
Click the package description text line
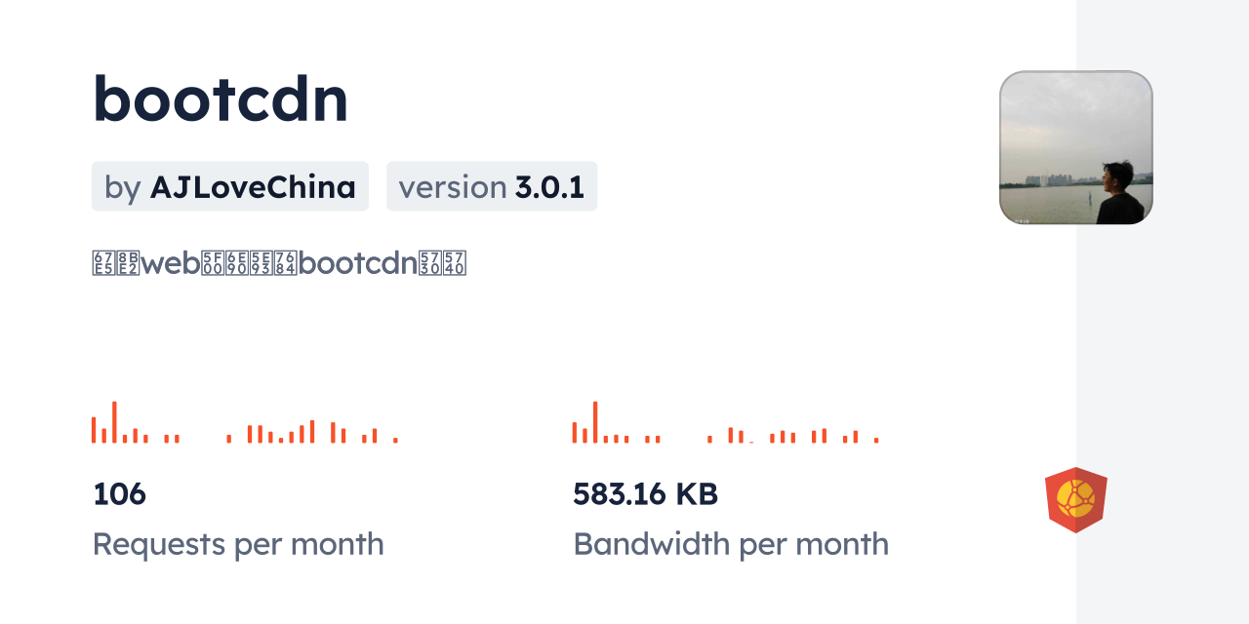click(279, 264)
